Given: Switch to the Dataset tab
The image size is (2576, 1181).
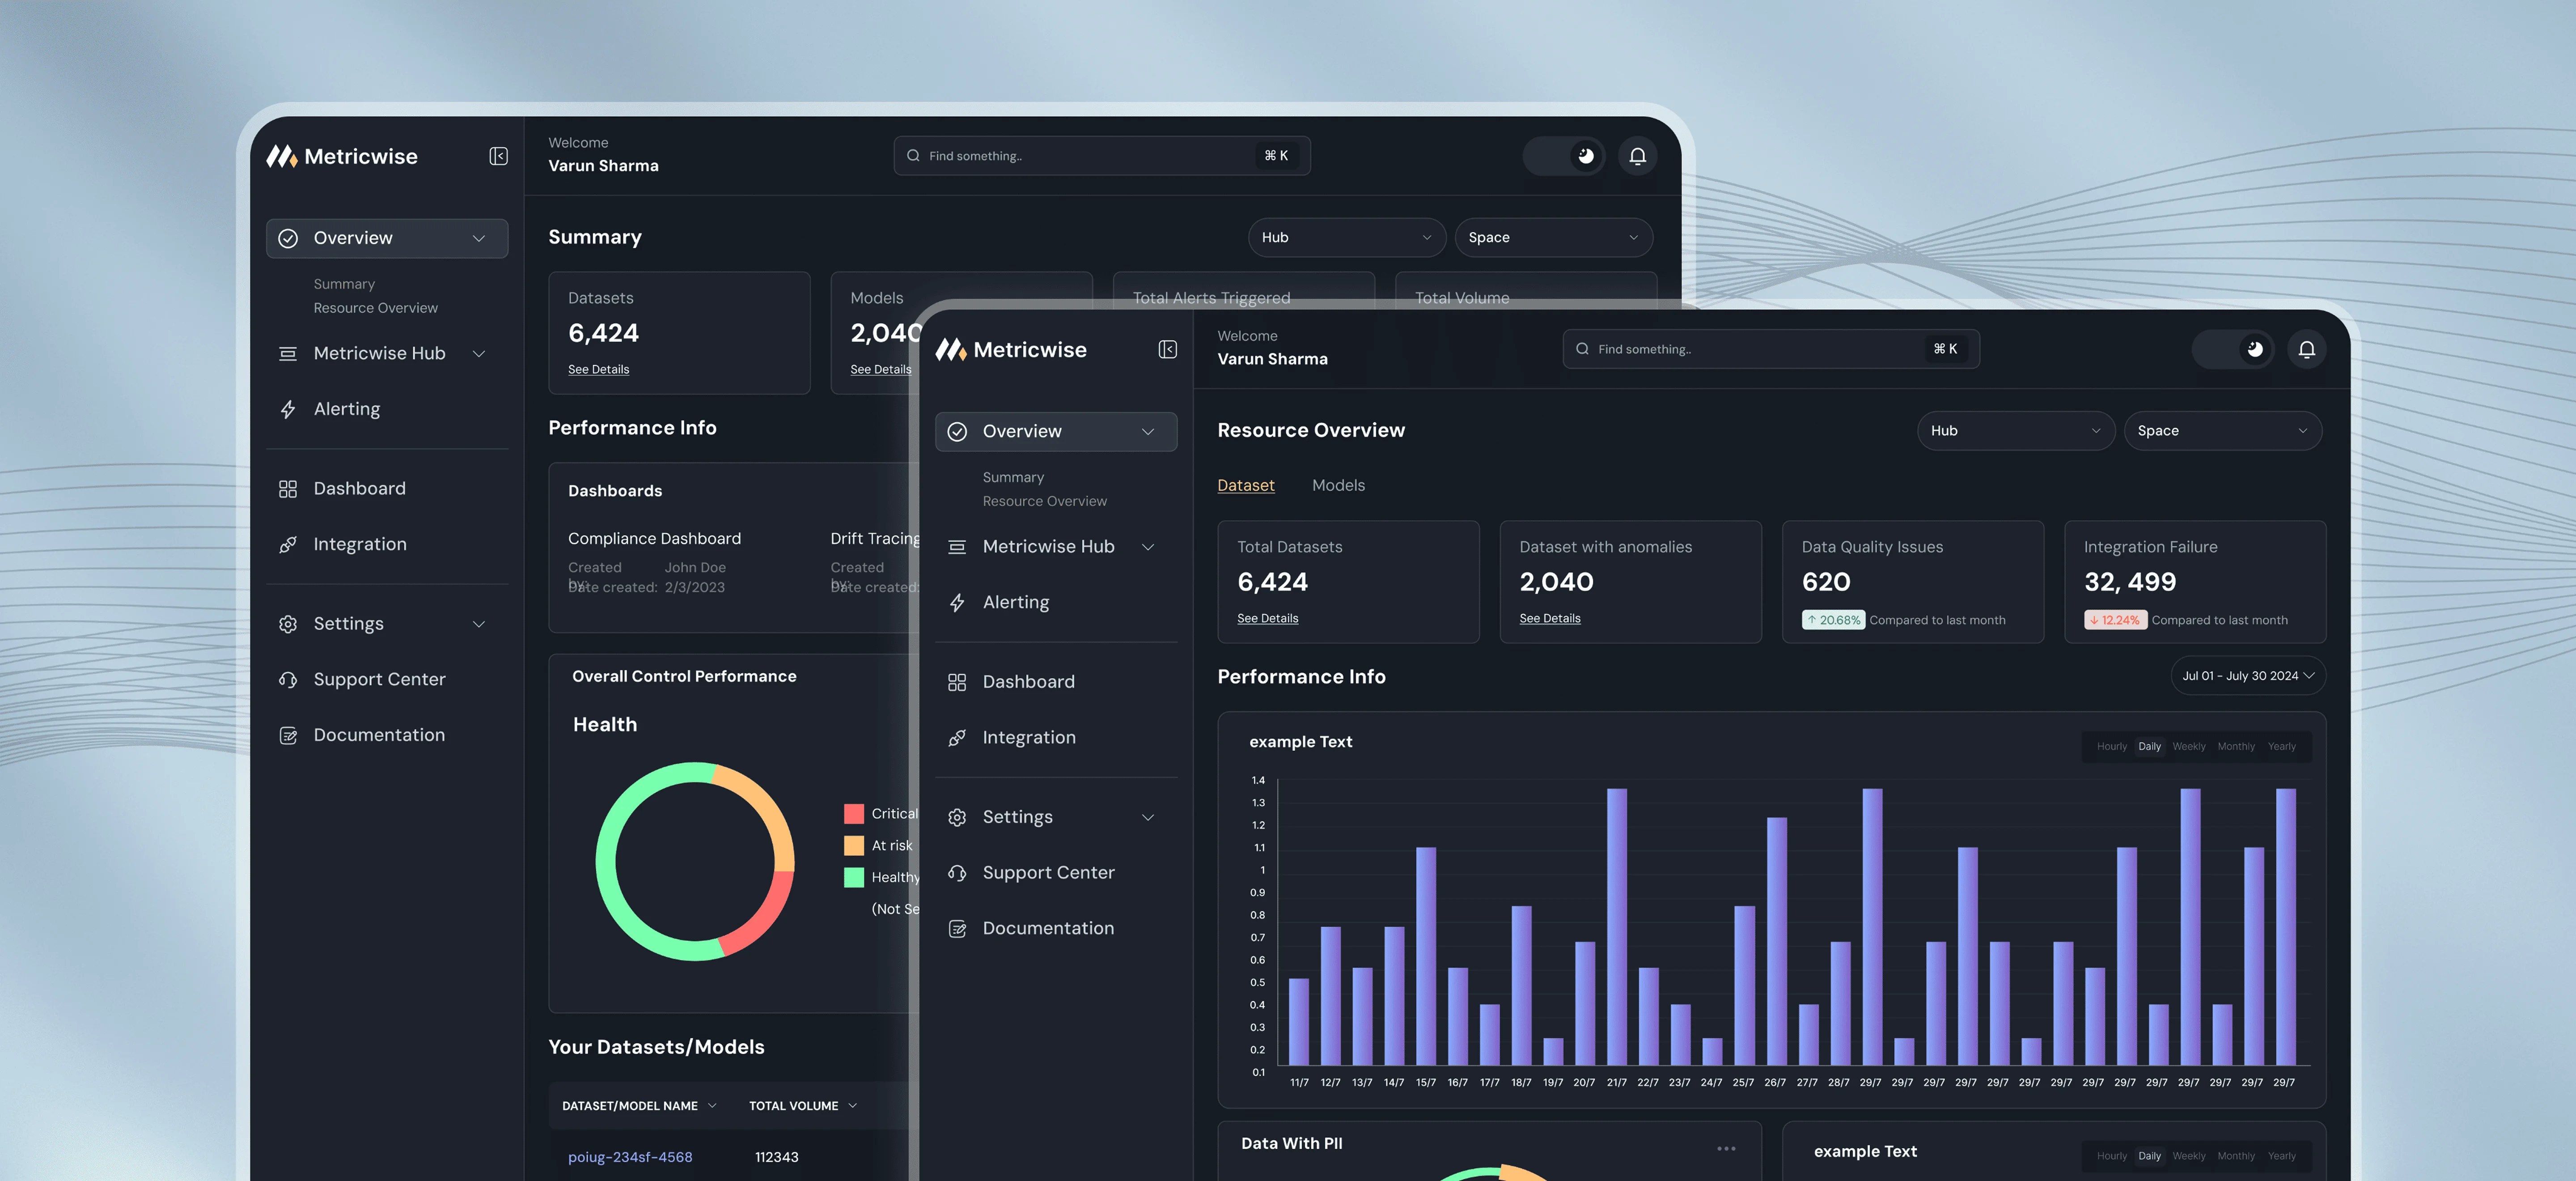Looking at the screenshot, I should [x=1245, y=485].
